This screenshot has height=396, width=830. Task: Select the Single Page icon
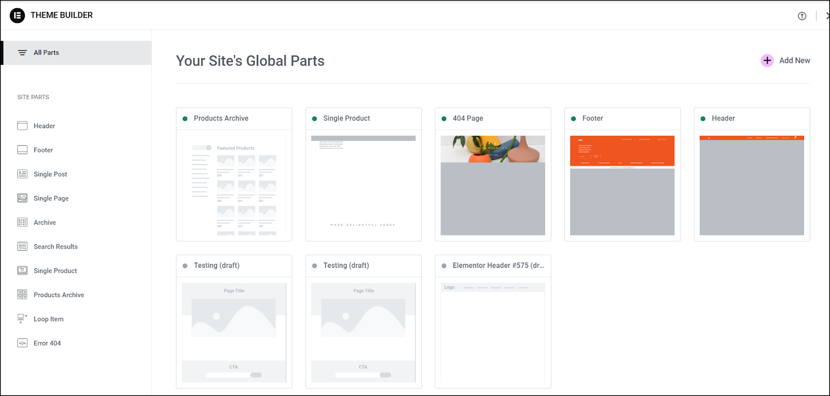22,198
